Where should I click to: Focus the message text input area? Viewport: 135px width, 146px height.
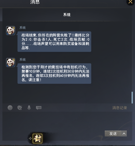tap(67, 121)
